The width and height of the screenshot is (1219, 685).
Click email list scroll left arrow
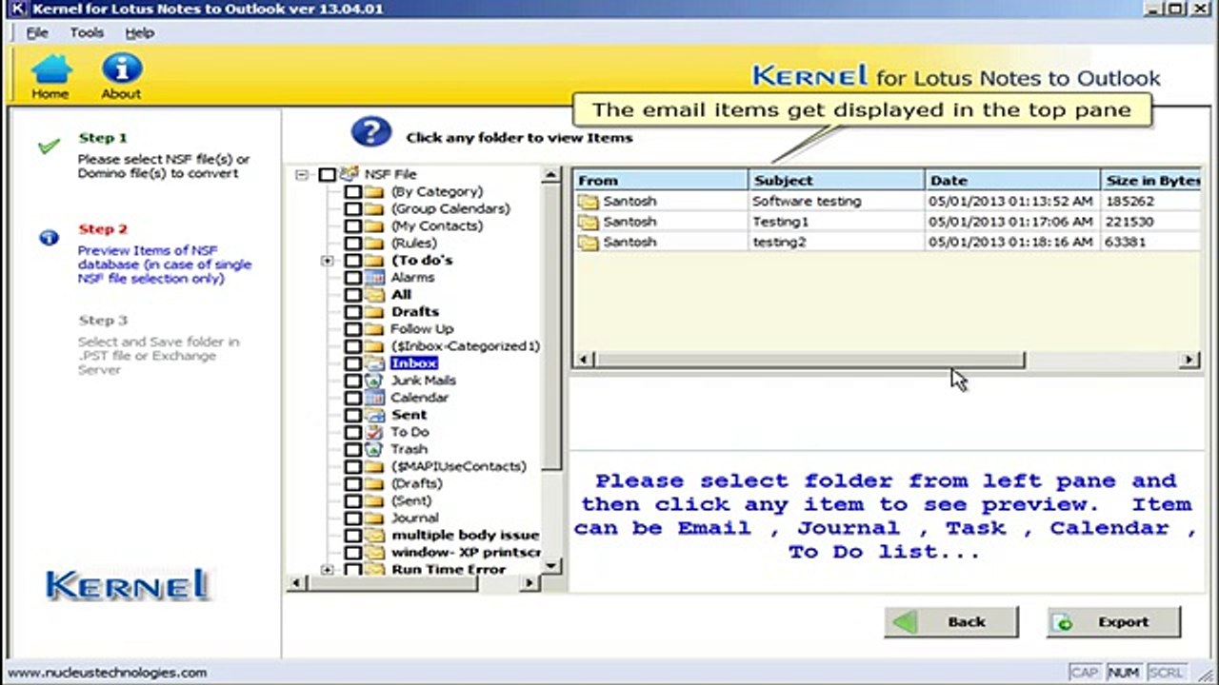click(x=584, y=360)
